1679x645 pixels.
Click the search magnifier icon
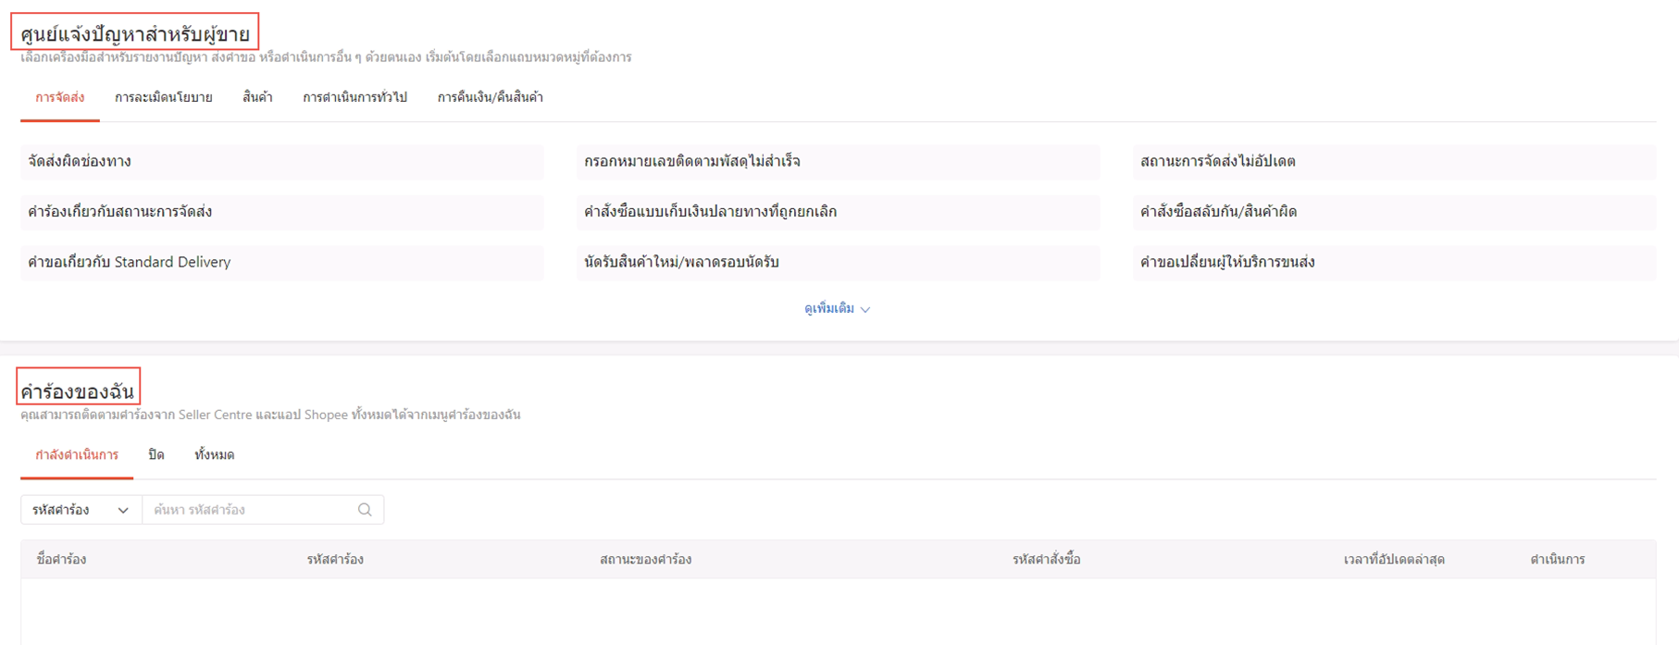(365, 510)
